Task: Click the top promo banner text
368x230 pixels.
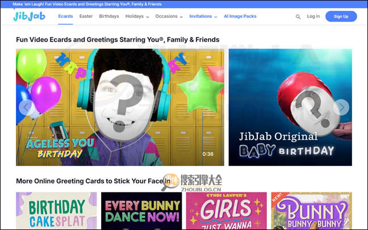Action: point(87,4)
